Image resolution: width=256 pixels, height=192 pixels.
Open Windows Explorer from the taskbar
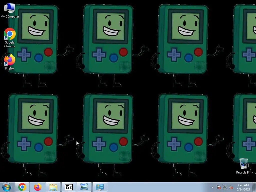tap(53, 187)
